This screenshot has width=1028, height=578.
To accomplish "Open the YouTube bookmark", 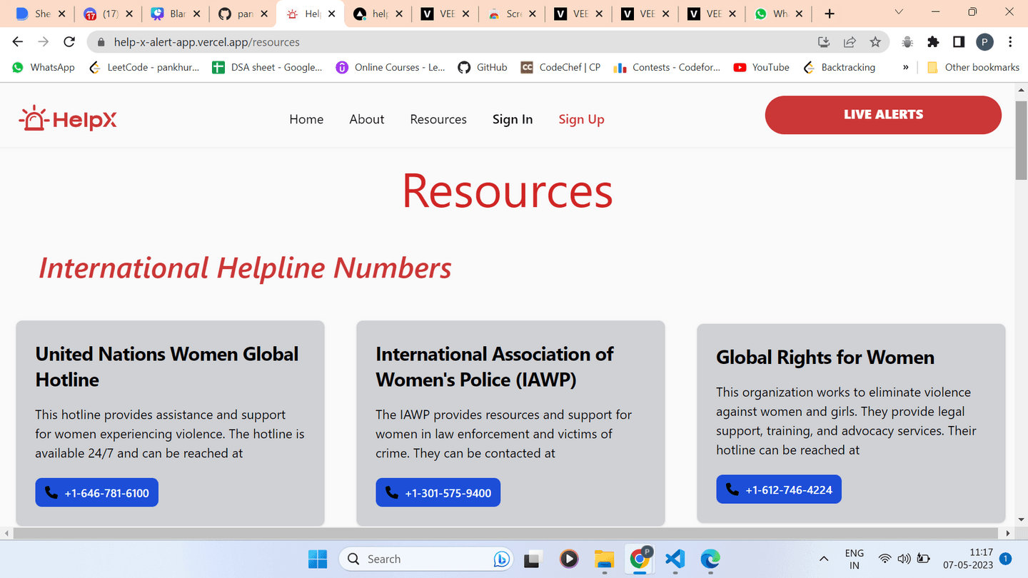I will (761, 67).
